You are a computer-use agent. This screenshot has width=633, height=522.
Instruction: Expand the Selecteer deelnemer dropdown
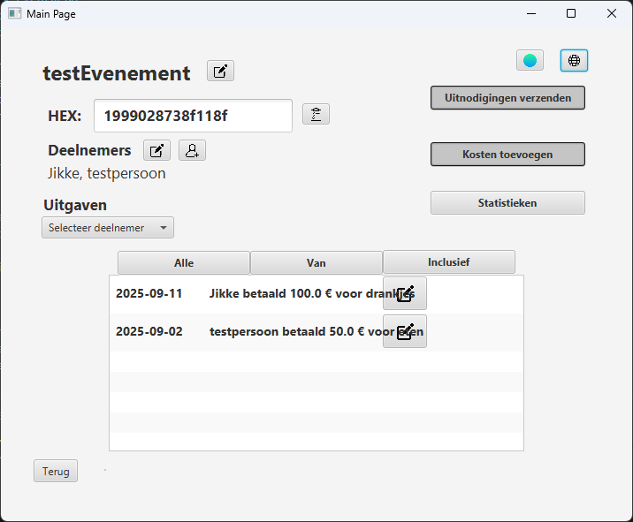click(x=108, y=228)
